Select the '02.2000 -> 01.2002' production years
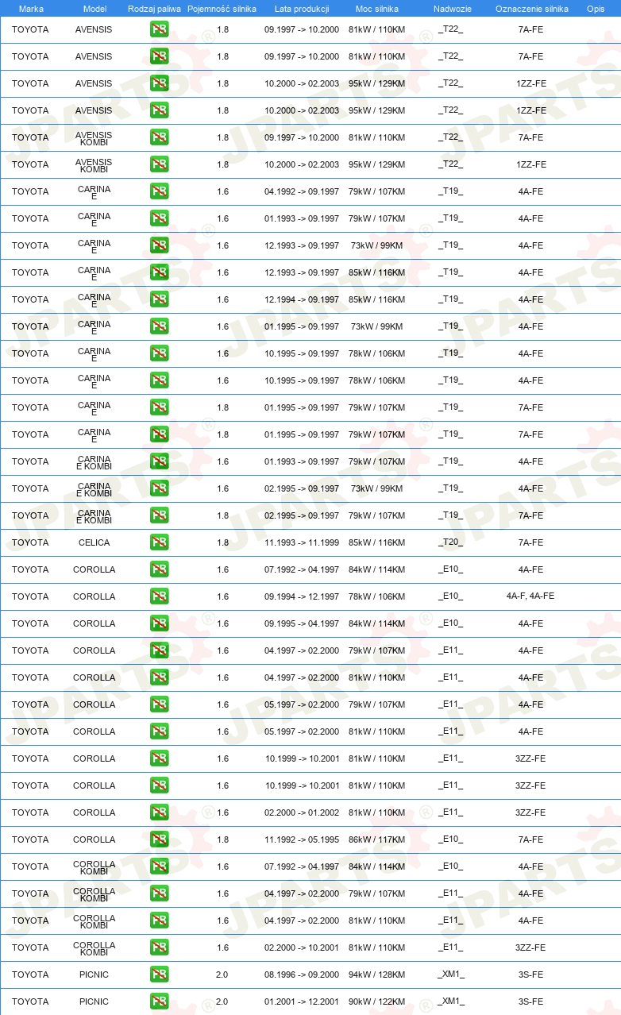 [x=302, y=812]
